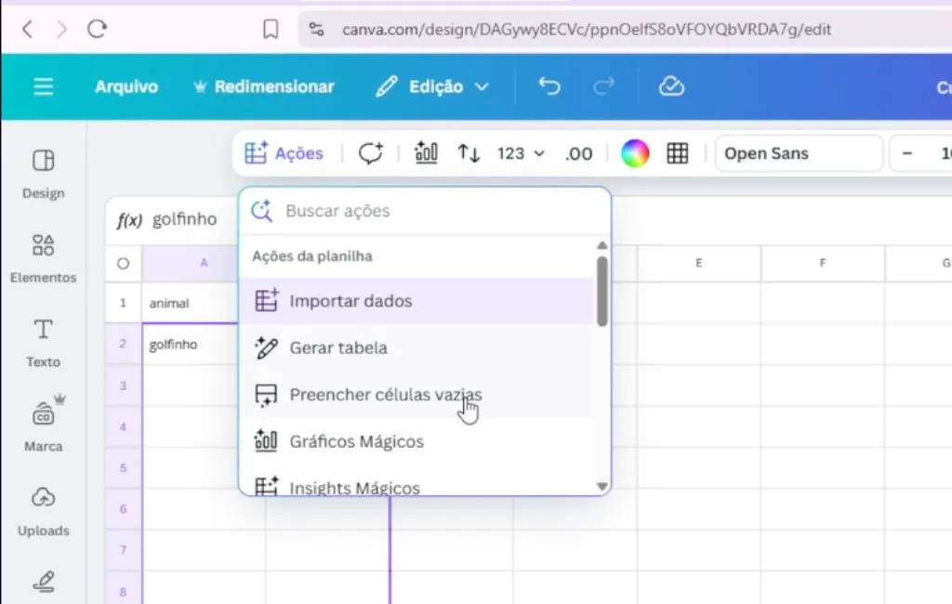
Task: Open the Elementos sidebar panel
Action: [x=43, y=257]
